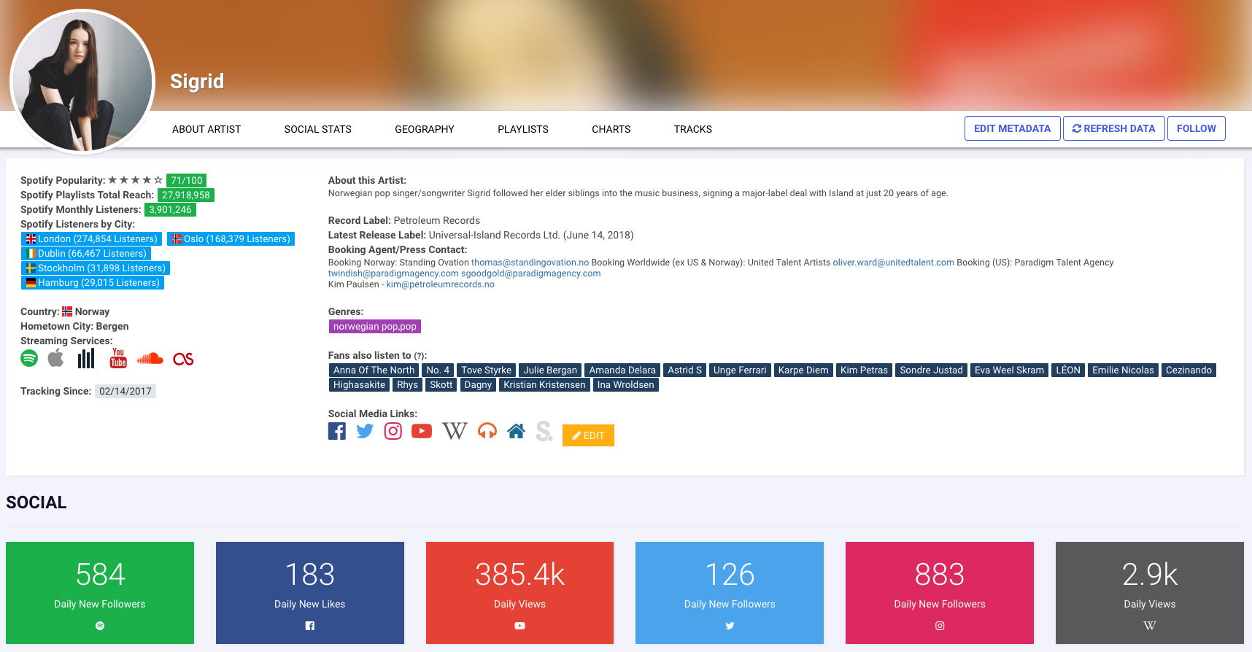1252x652 pixels.
Task: Open the Songkick gray S link
Action: coord(544,431)
